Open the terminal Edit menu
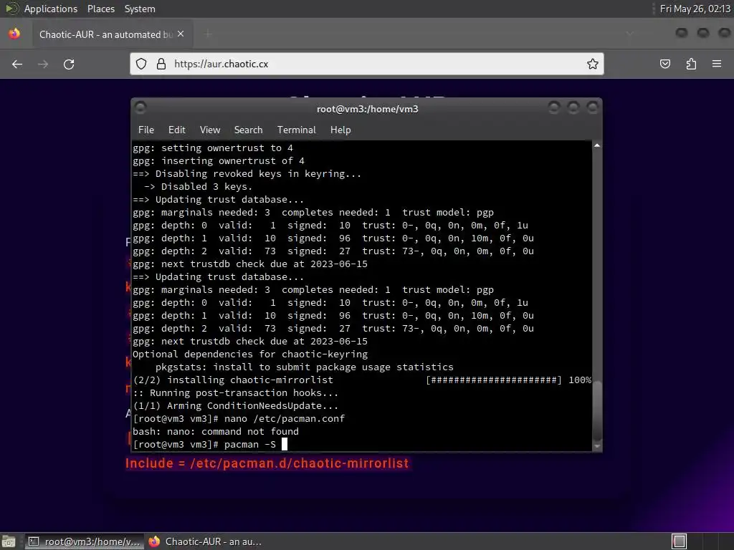 [176, 130]
